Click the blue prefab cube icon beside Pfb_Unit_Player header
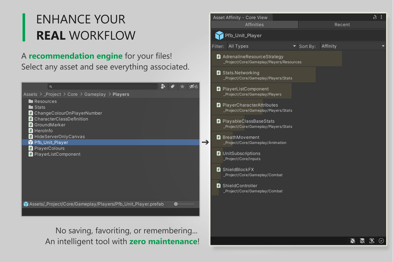 pos(219,35)
